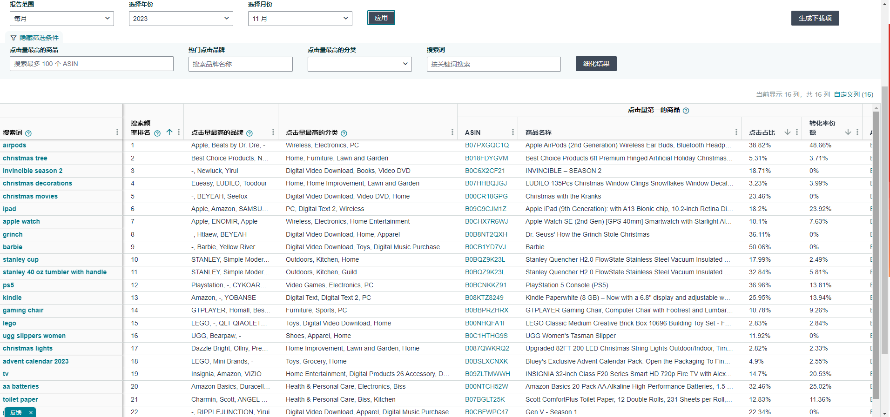The height and width of the screenshot is (417, 890).
Task: Open the christmas decorations search term
Action: pos(37,183)
